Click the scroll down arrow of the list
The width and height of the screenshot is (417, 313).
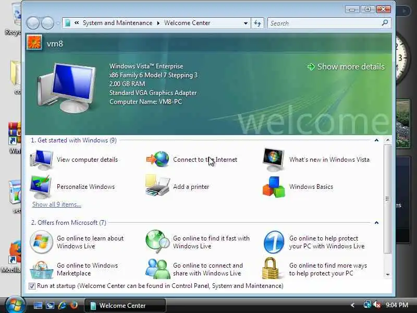click(387, 274)
